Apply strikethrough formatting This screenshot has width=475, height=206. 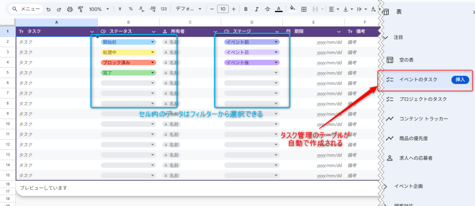click(267, 9)
